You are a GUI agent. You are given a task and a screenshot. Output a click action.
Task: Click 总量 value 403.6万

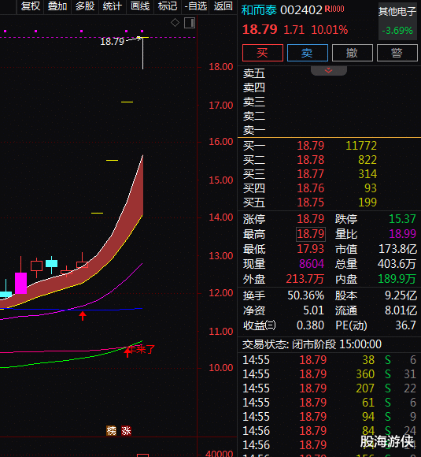[397, 264]
